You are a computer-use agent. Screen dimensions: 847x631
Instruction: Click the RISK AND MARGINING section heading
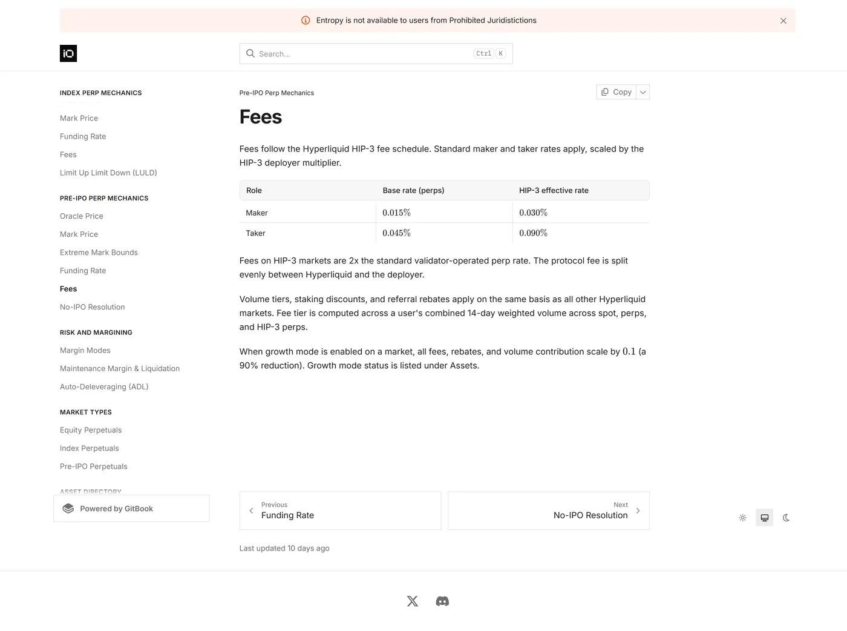click(96, 332)
